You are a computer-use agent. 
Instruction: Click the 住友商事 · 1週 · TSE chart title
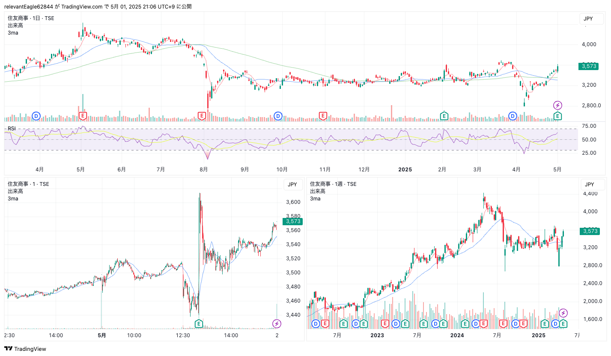333,184
